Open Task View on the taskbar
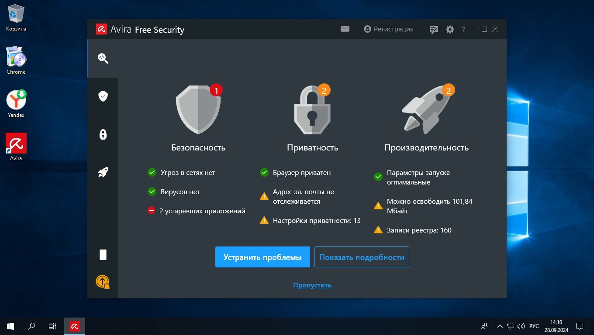 (52, 326)
